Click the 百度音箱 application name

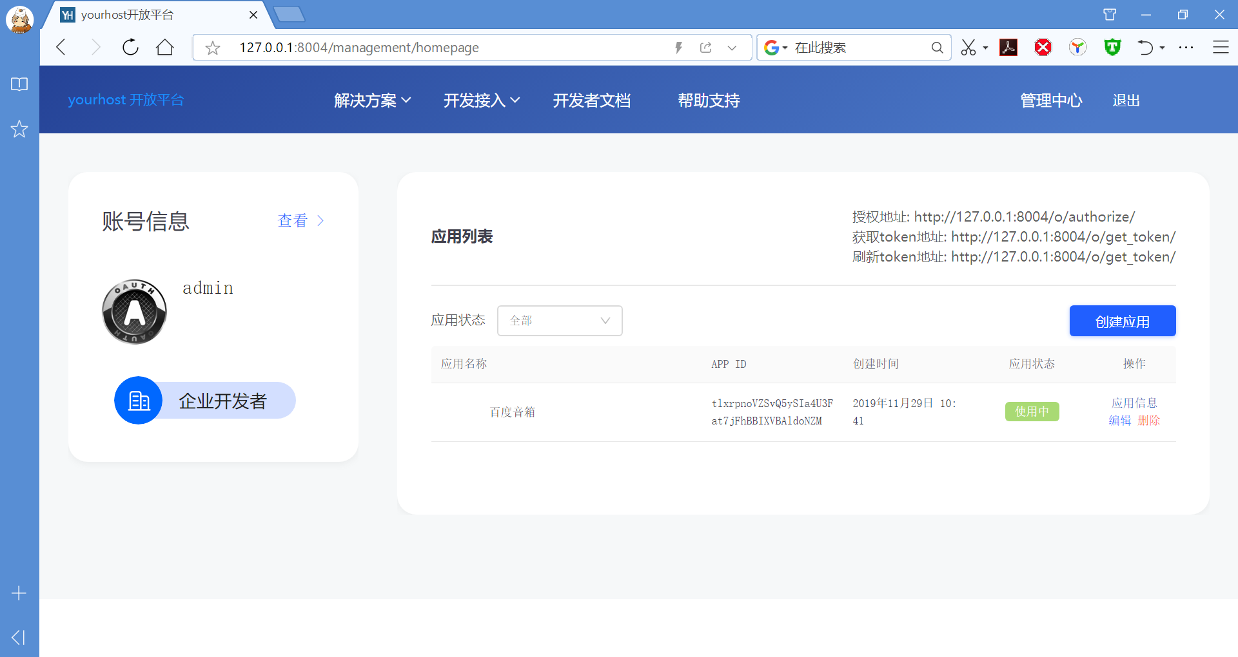513,412
